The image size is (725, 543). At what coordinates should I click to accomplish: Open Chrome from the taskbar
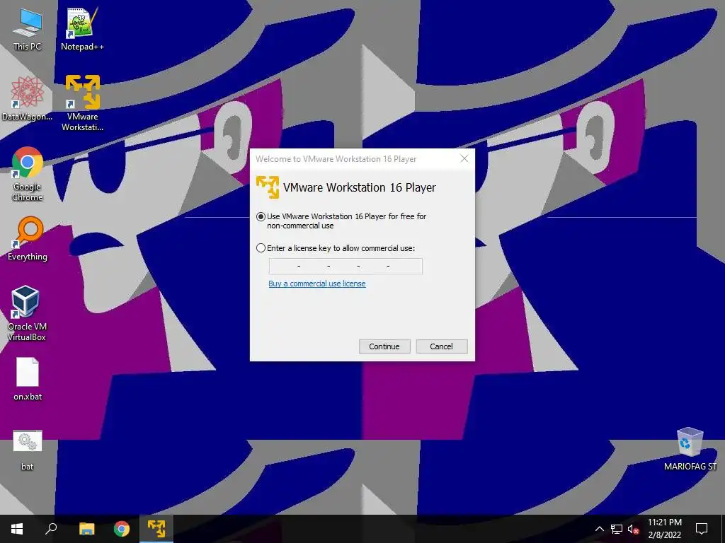tap(122, 529)
